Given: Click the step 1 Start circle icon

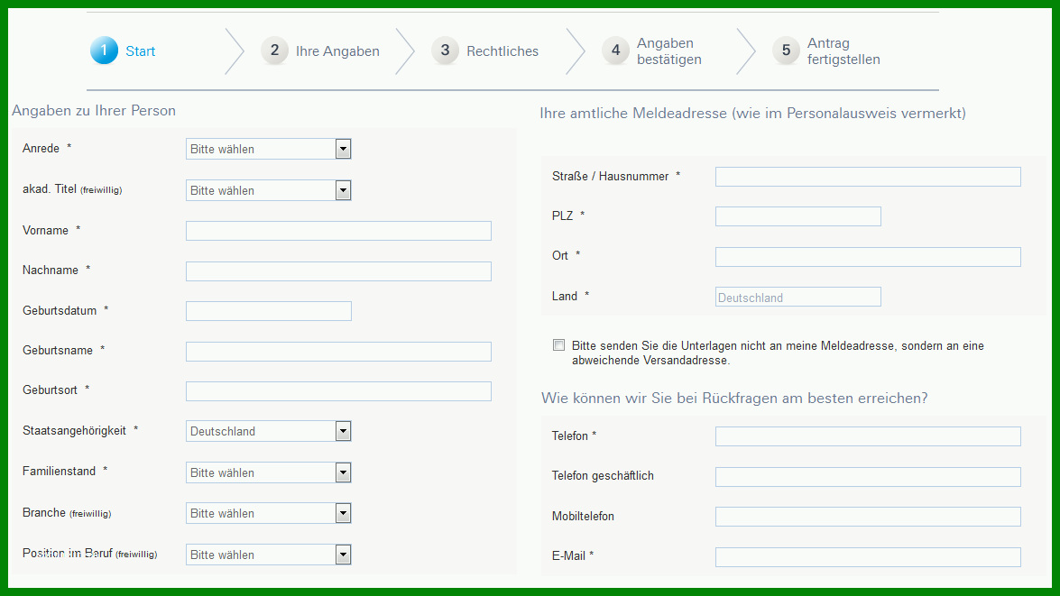Looking at the screenshot, I should (x=104, y=50).
